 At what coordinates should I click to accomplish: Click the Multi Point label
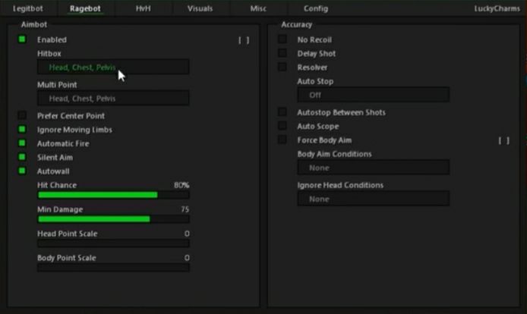point(57,85)
